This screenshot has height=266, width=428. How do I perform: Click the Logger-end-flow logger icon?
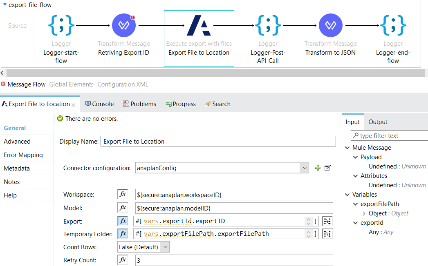coord(393,25)
